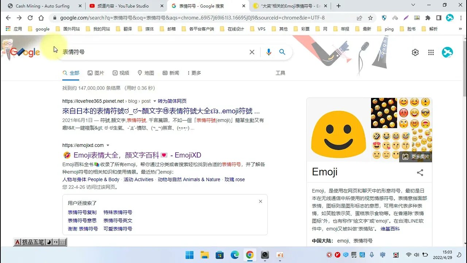The image size is (467, 263).
Task: Click into the Google search input field
Action: [153, 52]
